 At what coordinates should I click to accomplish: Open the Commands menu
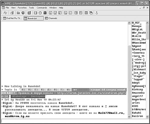coord(42,8)
